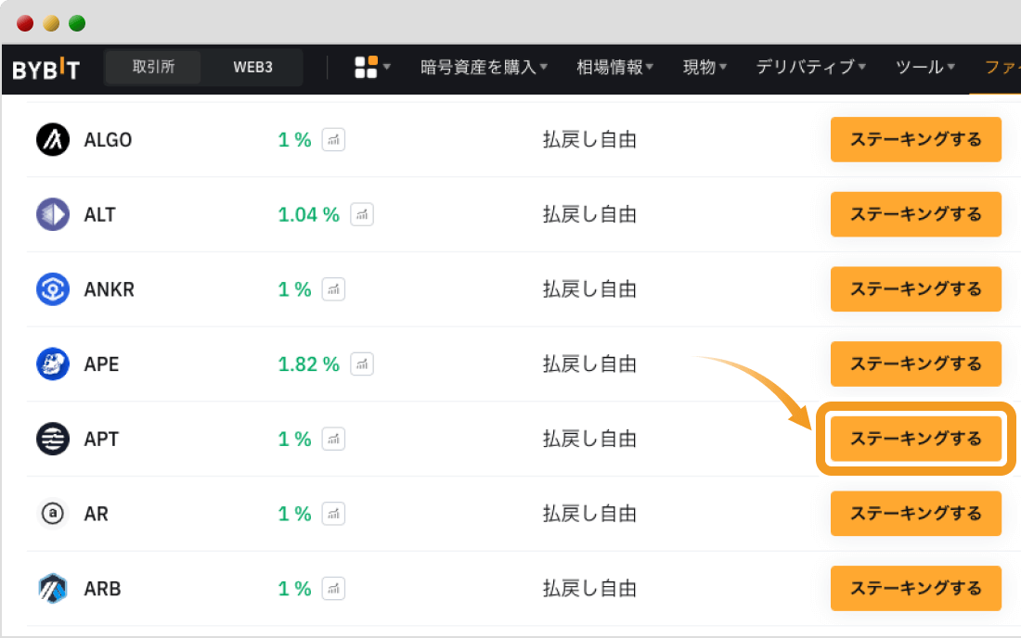The height and width of the screenshot is (638, 1021).
Task: Expand the 暗号資産を購入 dropdown
Action: (484, 67)
